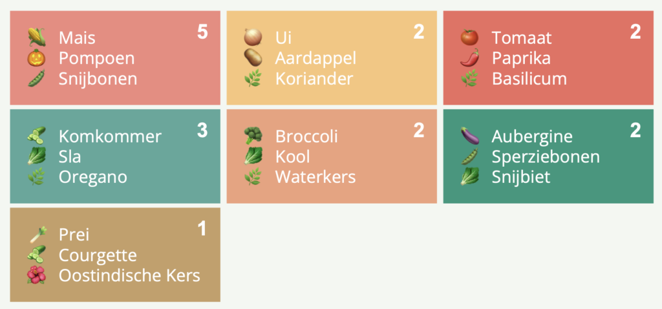Click the eggplant icon next to Aubergine
The width and height of the screenshot is (662, 309).
click(469, 136)
